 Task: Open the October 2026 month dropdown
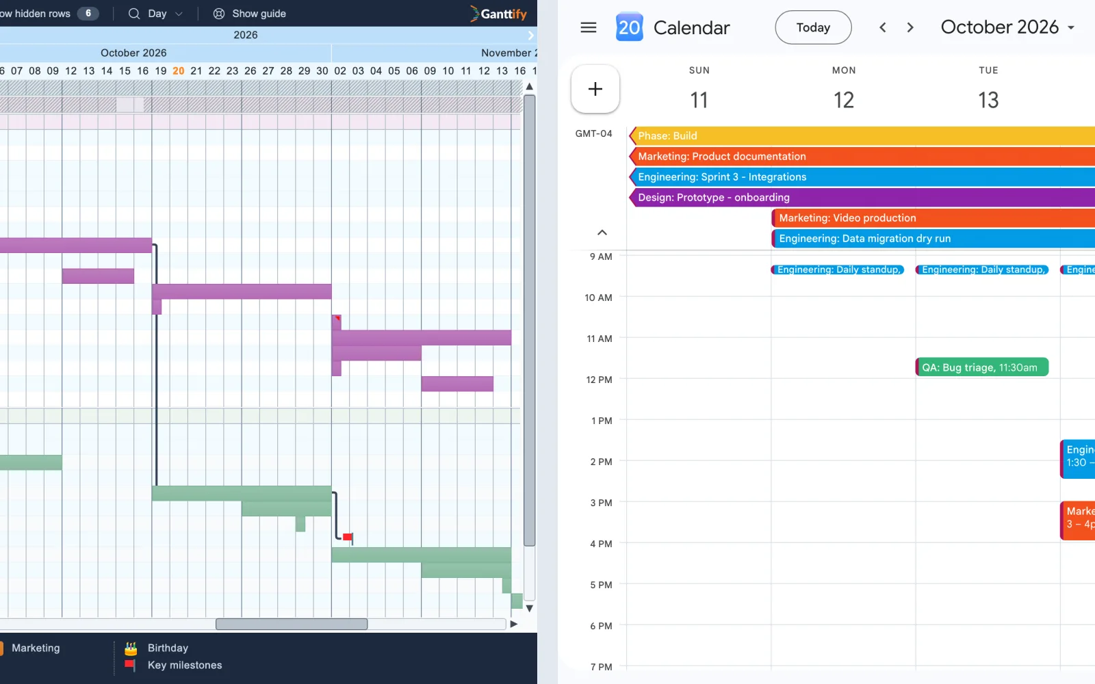tap(1007, 27)
